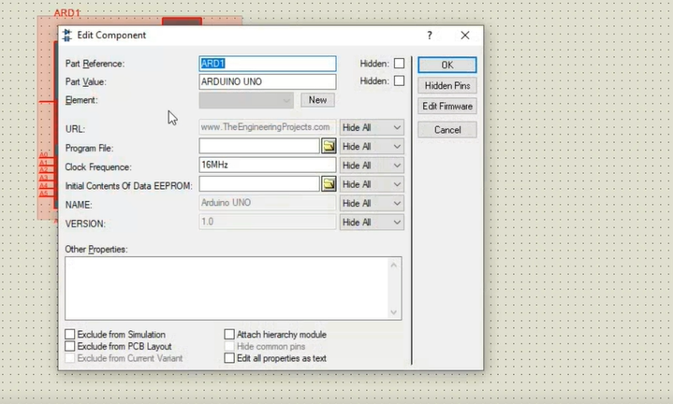This screenshot has width=673, height=404.
Task: Toggle Hidden checkbox for Part Value
Action: click(x=399, y=80)
